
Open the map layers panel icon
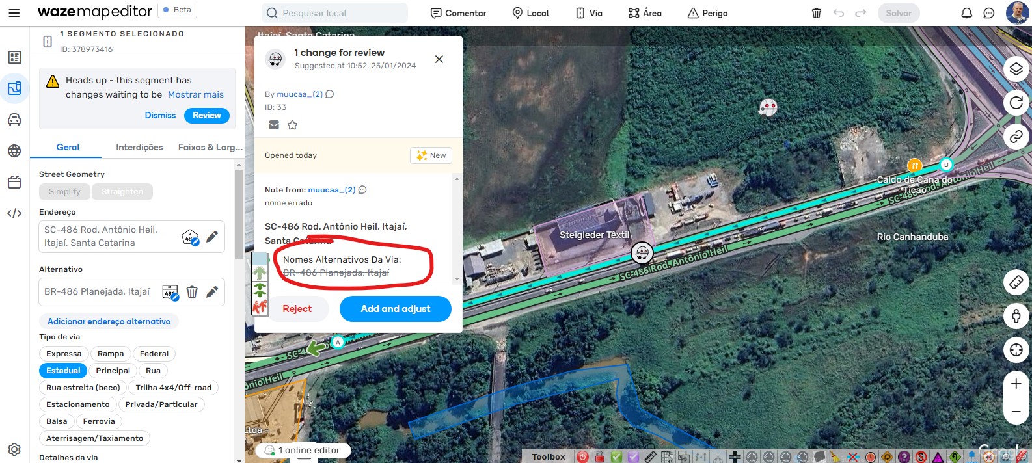pos(1016,69)
